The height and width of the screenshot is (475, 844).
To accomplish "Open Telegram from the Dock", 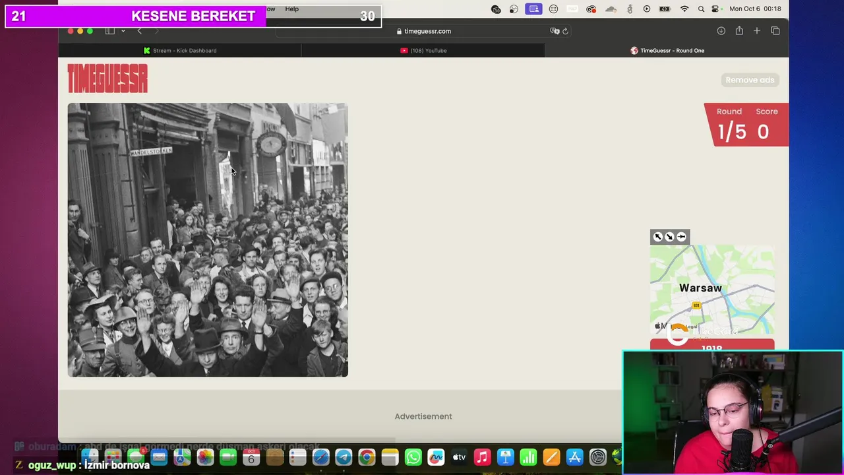I will (344, 457).
